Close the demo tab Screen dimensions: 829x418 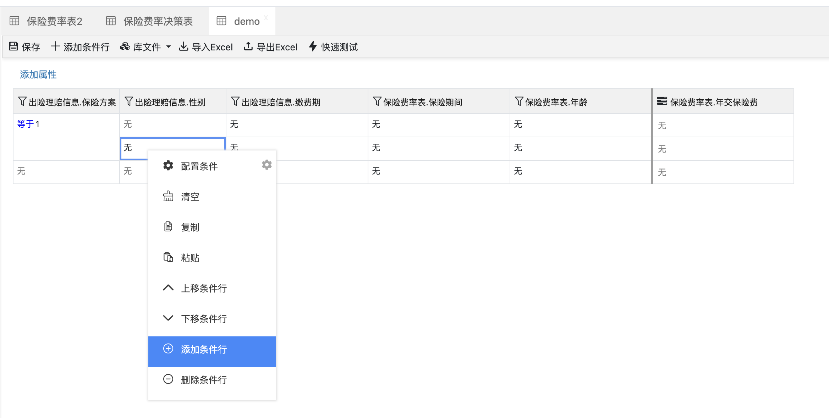tap(266, 18)
